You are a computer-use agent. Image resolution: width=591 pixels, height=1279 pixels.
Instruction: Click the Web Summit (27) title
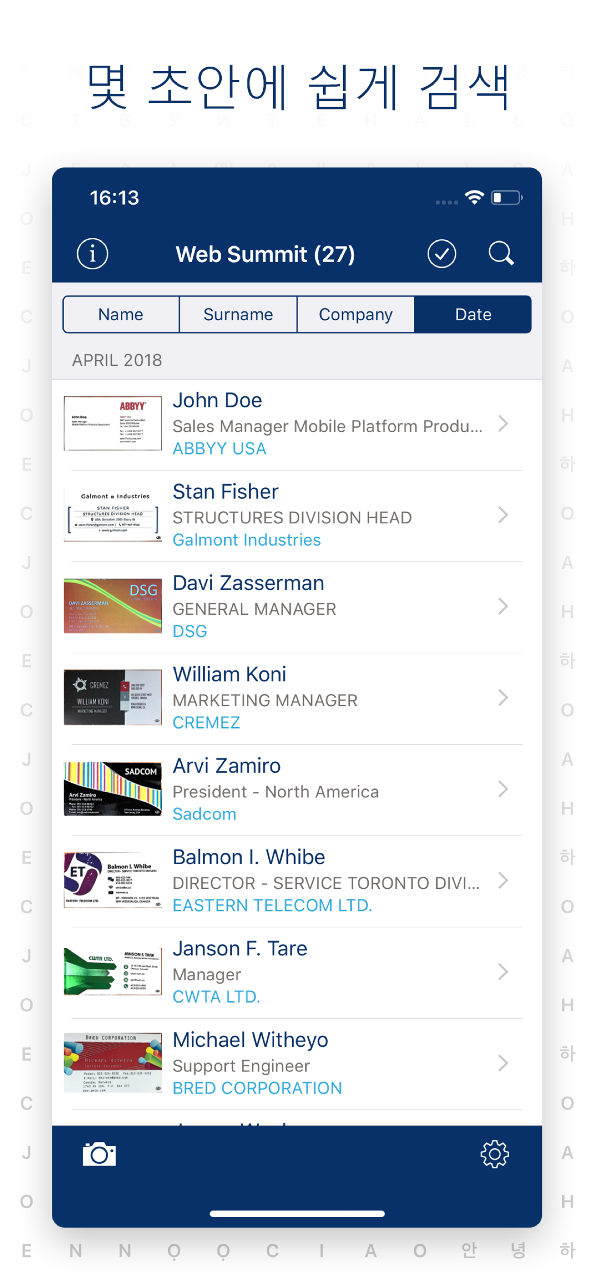click(265, 254)
